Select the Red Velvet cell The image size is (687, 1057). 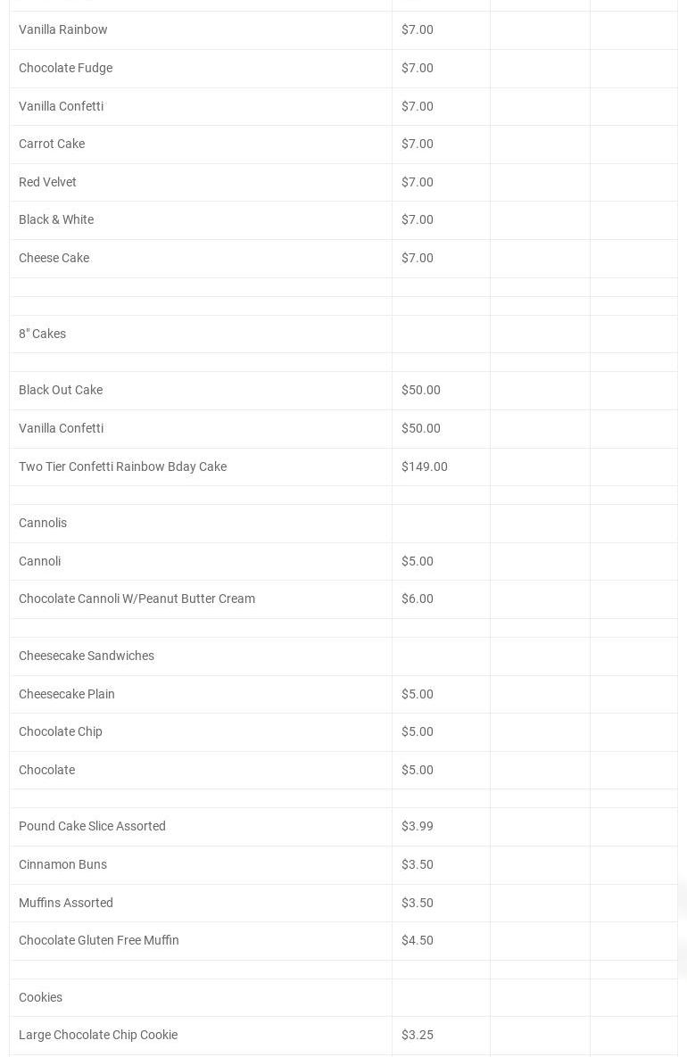point(47,182)
